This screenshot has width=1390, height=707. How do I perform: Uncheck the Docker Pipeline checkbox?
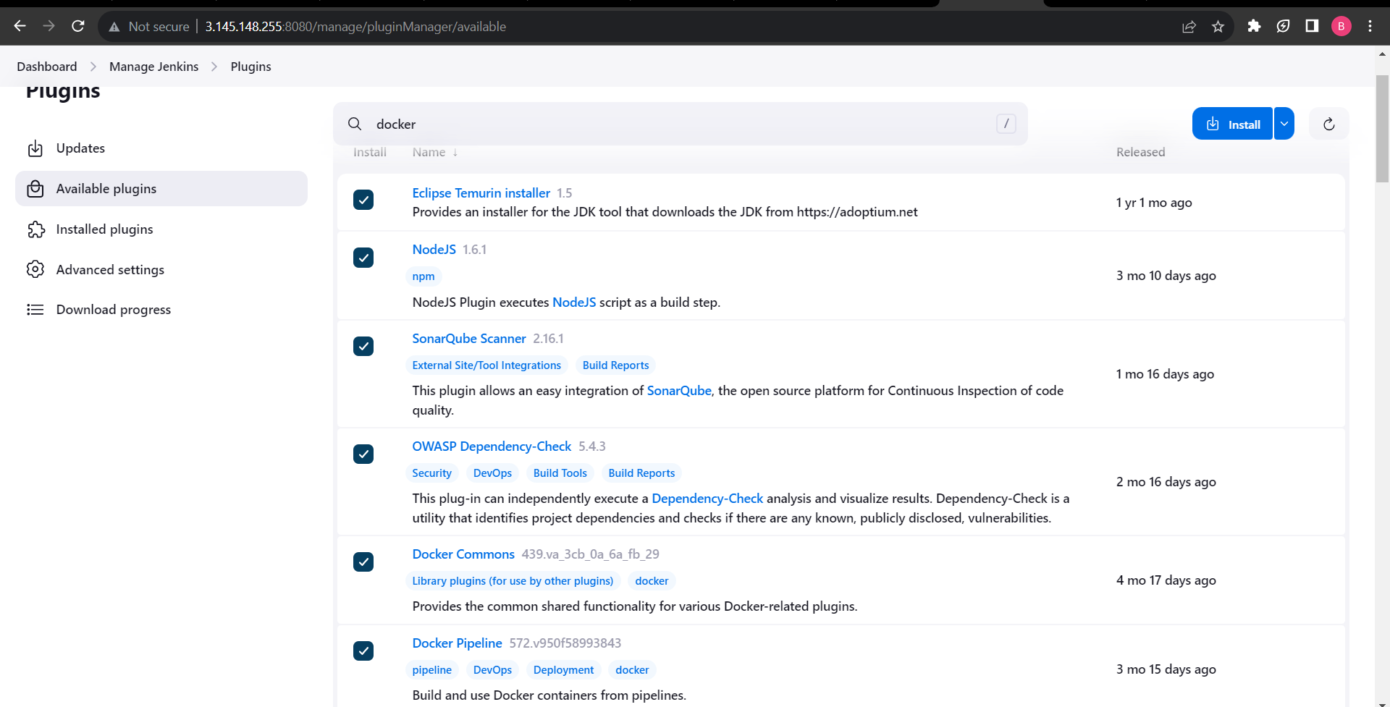click(363, 651)
